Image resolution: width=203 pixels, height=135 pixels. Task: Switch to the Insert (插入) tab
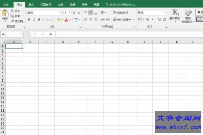(31, 5)
